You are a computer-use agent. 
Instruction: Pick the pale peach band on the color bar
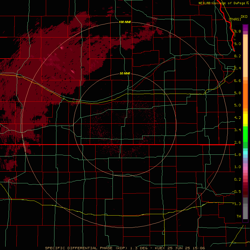point(245,57)
